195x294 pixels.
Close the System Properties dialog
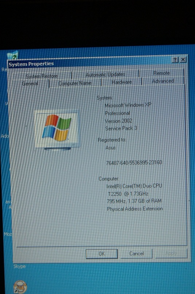(x=183, y=60)
